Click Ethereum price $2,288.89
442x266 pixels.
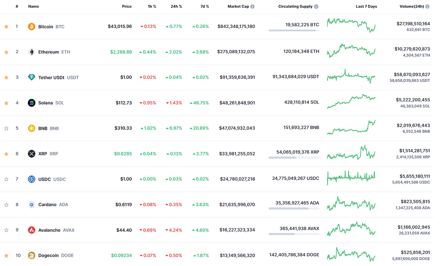(x=121, y=52)
